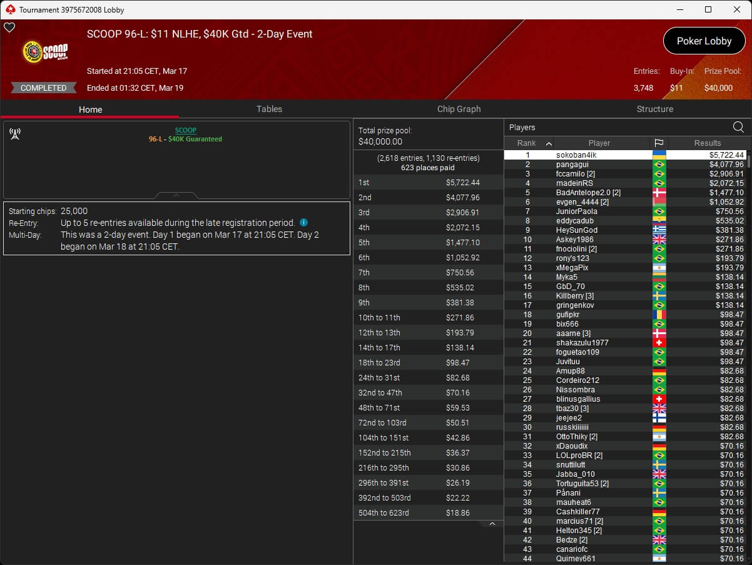Click sokoban4ik's country flag

659,155
